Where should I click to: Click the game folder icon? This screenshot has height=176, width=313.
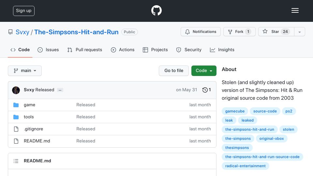pyautogui.click(x=16, y=105)
